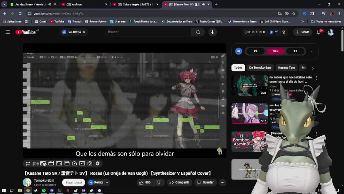Bookmark this page with the star
344x194 pixels.
(x=294, y=13)
